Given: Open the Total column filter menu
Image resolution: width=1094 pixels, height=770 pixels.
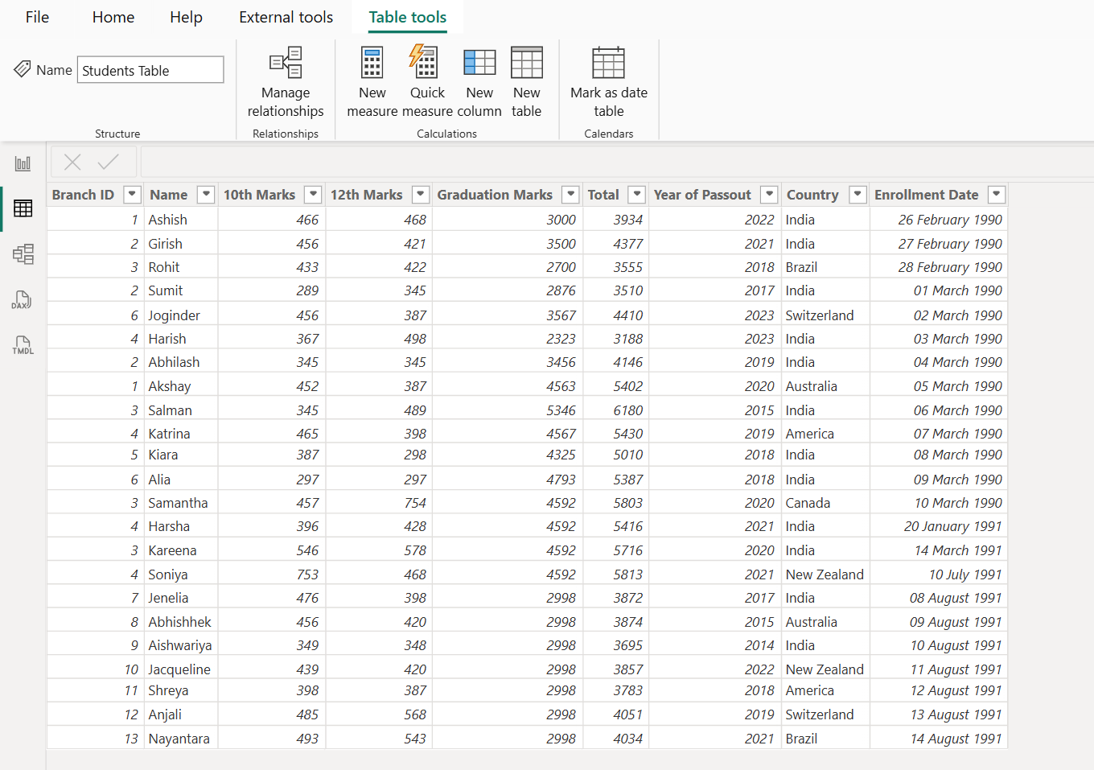Looking at the screenshot, I should pyautogui.click(x=636, y=194).
